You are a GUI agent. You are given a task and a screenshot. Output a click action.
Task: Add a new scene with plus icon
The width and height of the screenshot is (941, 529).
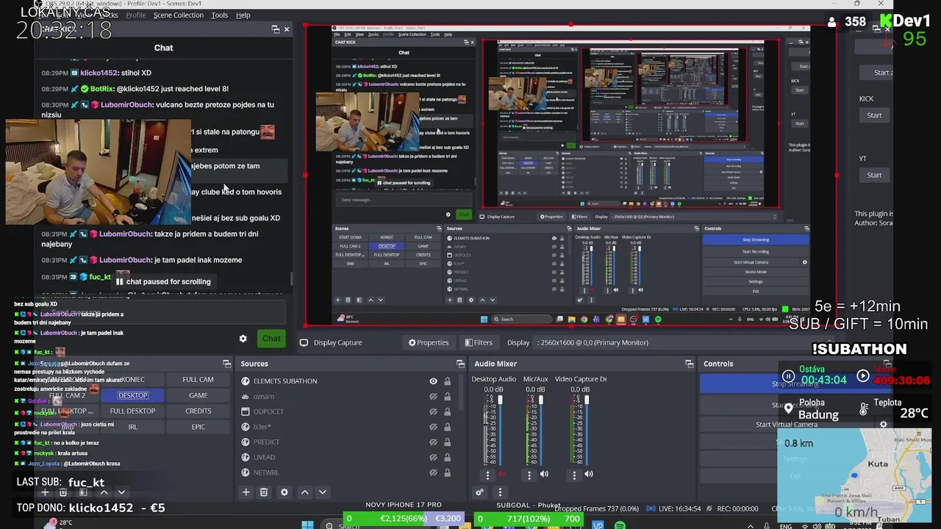[x=45, y=492]
